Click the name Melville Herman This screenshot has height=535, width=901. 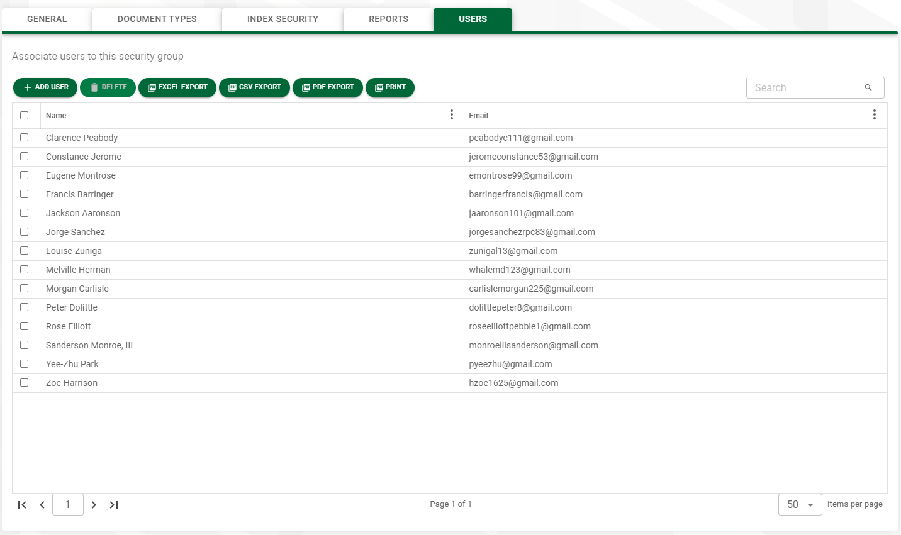[x=78, y=270]
